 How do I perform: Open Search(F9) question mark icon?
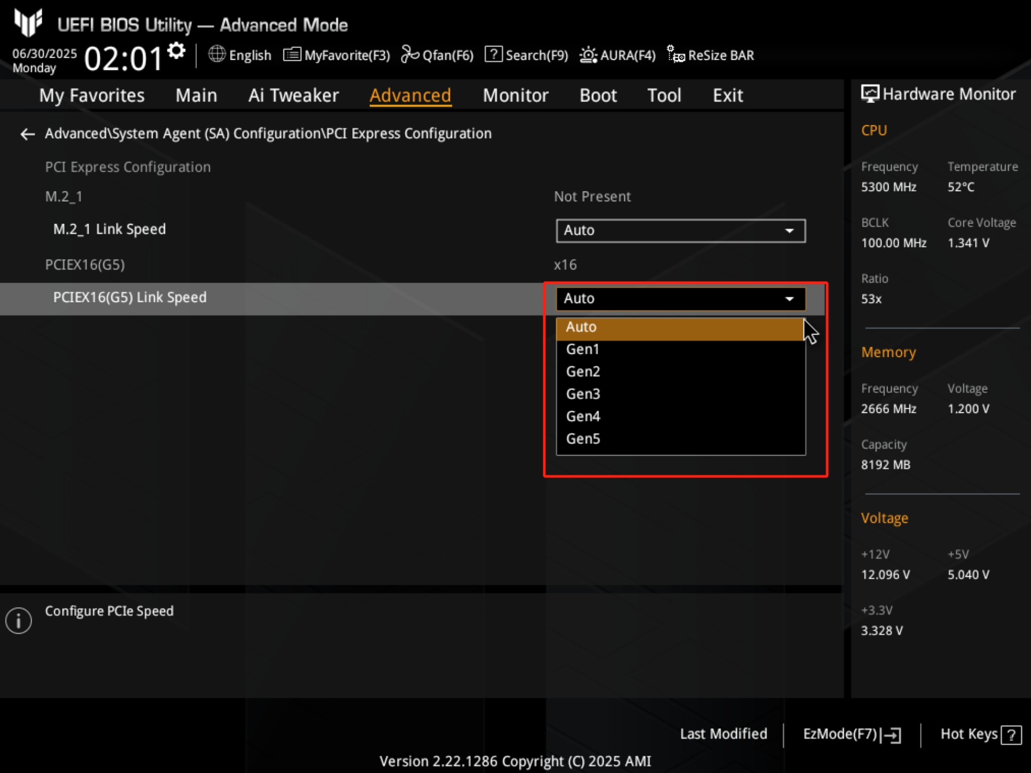click(493, 54)
